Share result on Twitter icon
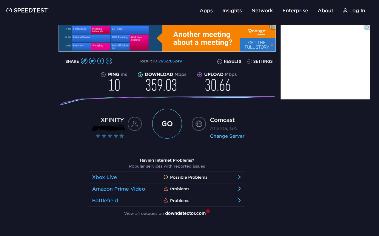Screen dimensions: 379x236 pos(93,61)
